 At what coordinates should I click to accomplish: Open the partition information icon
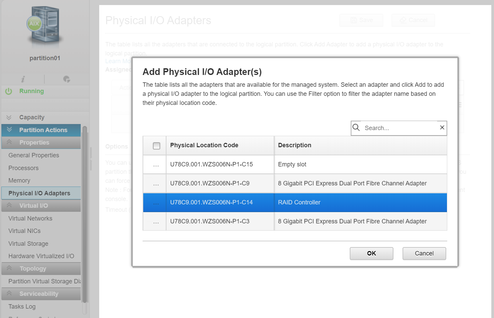tap(23, 79)
